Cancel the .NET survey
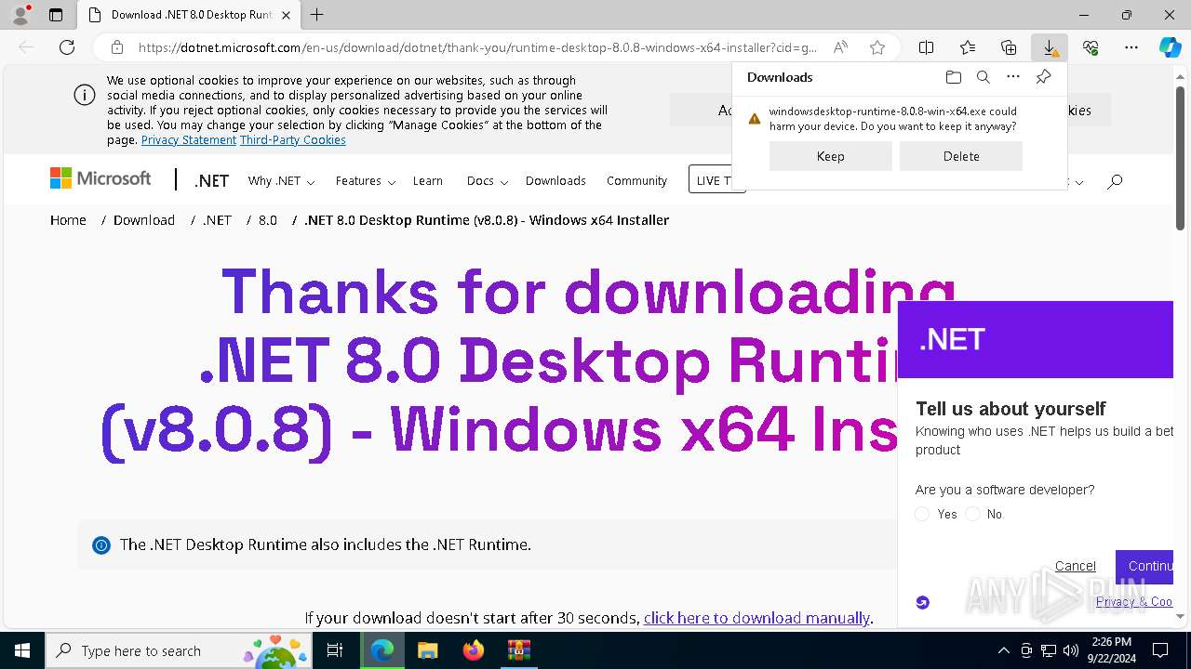Screen dimensions: 1191x669 (1076, 566)
